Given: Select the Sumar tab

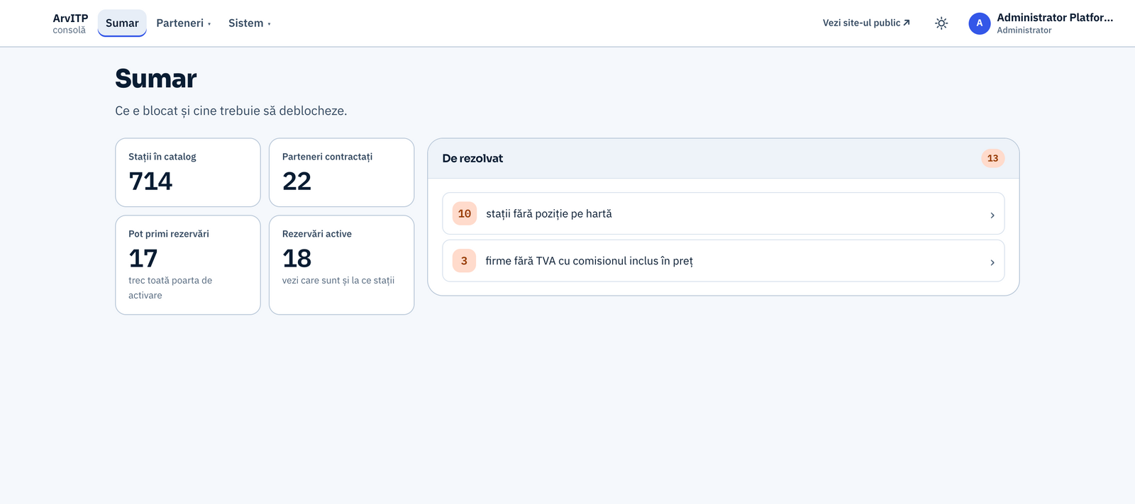Looking at the screenshot, I should coord(122,23).
